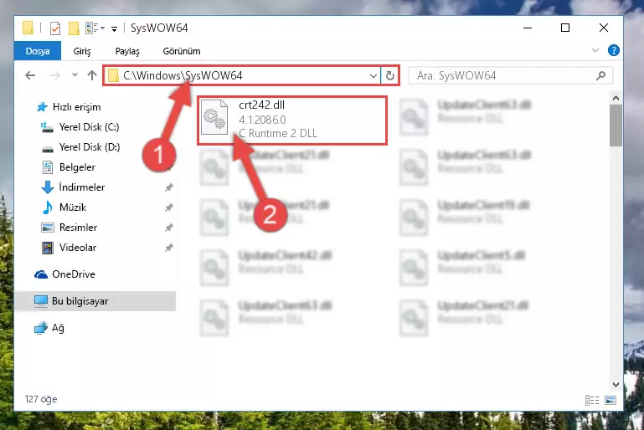Viewport: 644px width, 430px height.
Task: Open Müzik in the sidebar
Action: point(64,207)
